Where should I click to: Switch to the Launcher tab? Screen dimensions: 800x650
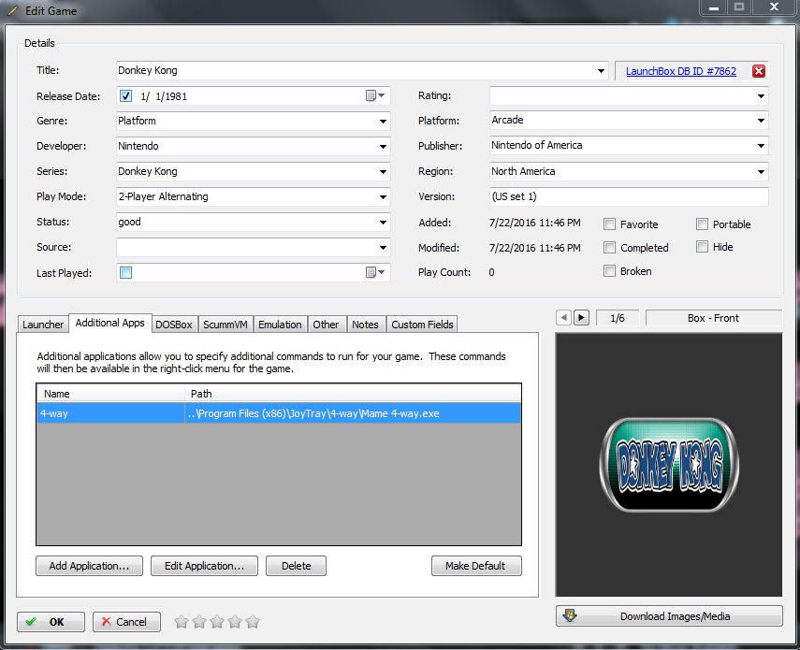pyautogui.click(x=43, y=325)
